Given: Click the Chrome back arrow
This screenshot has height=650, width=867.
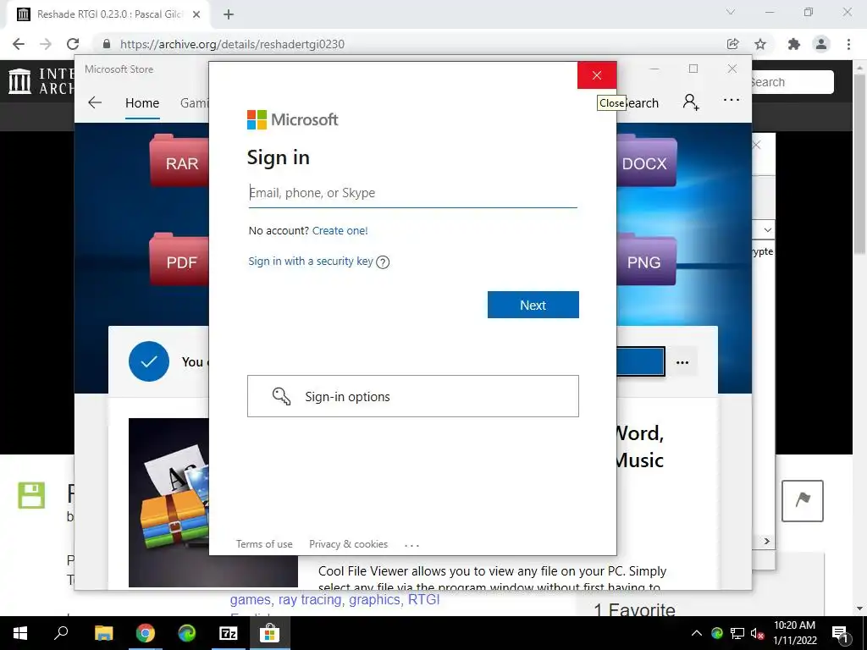Looking at the screenshot, I should tap(19, 44).
